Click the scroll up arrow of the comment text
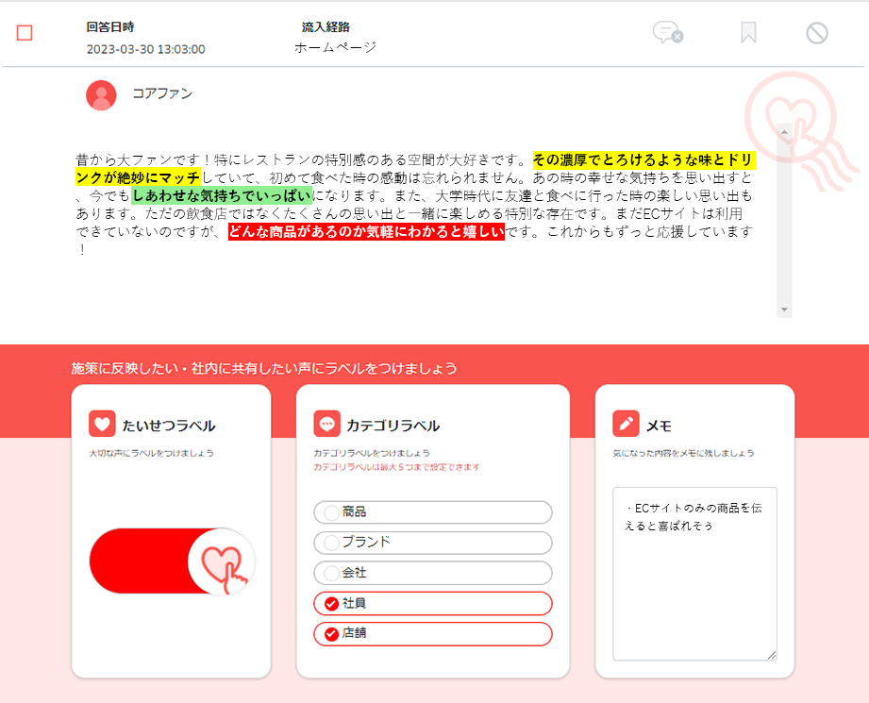 784,132
